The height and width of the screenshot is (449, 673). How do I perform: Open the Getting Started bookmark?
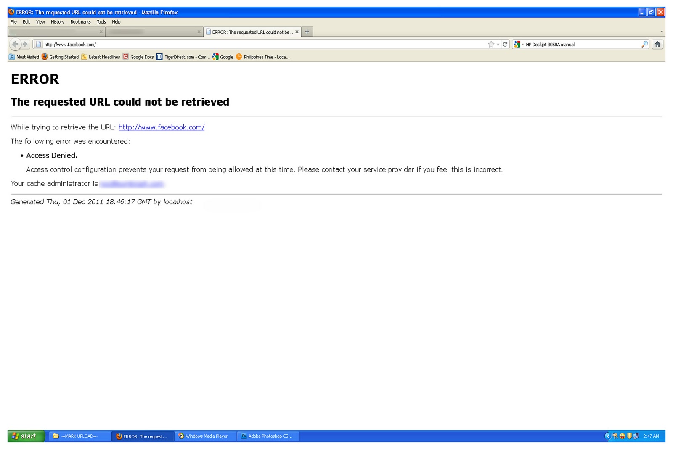[x=60, y=57]
